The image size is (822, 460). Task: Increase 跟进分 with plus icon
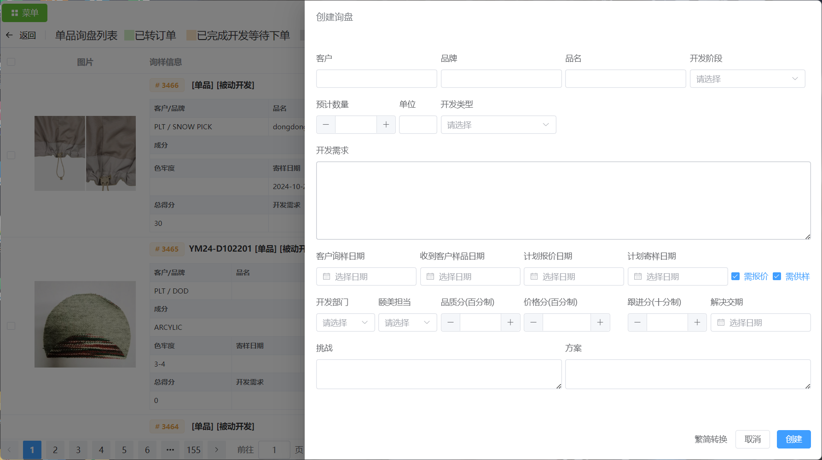(x=697, y=322)
